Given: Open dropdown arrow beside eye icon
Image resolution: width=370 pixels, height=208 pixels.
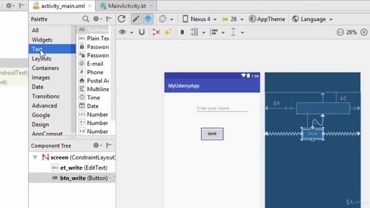Looking at the screenshot, I should [131, 32].
